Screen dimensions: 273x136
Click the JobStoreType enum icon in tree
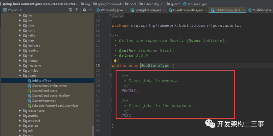tap(29, 81)
